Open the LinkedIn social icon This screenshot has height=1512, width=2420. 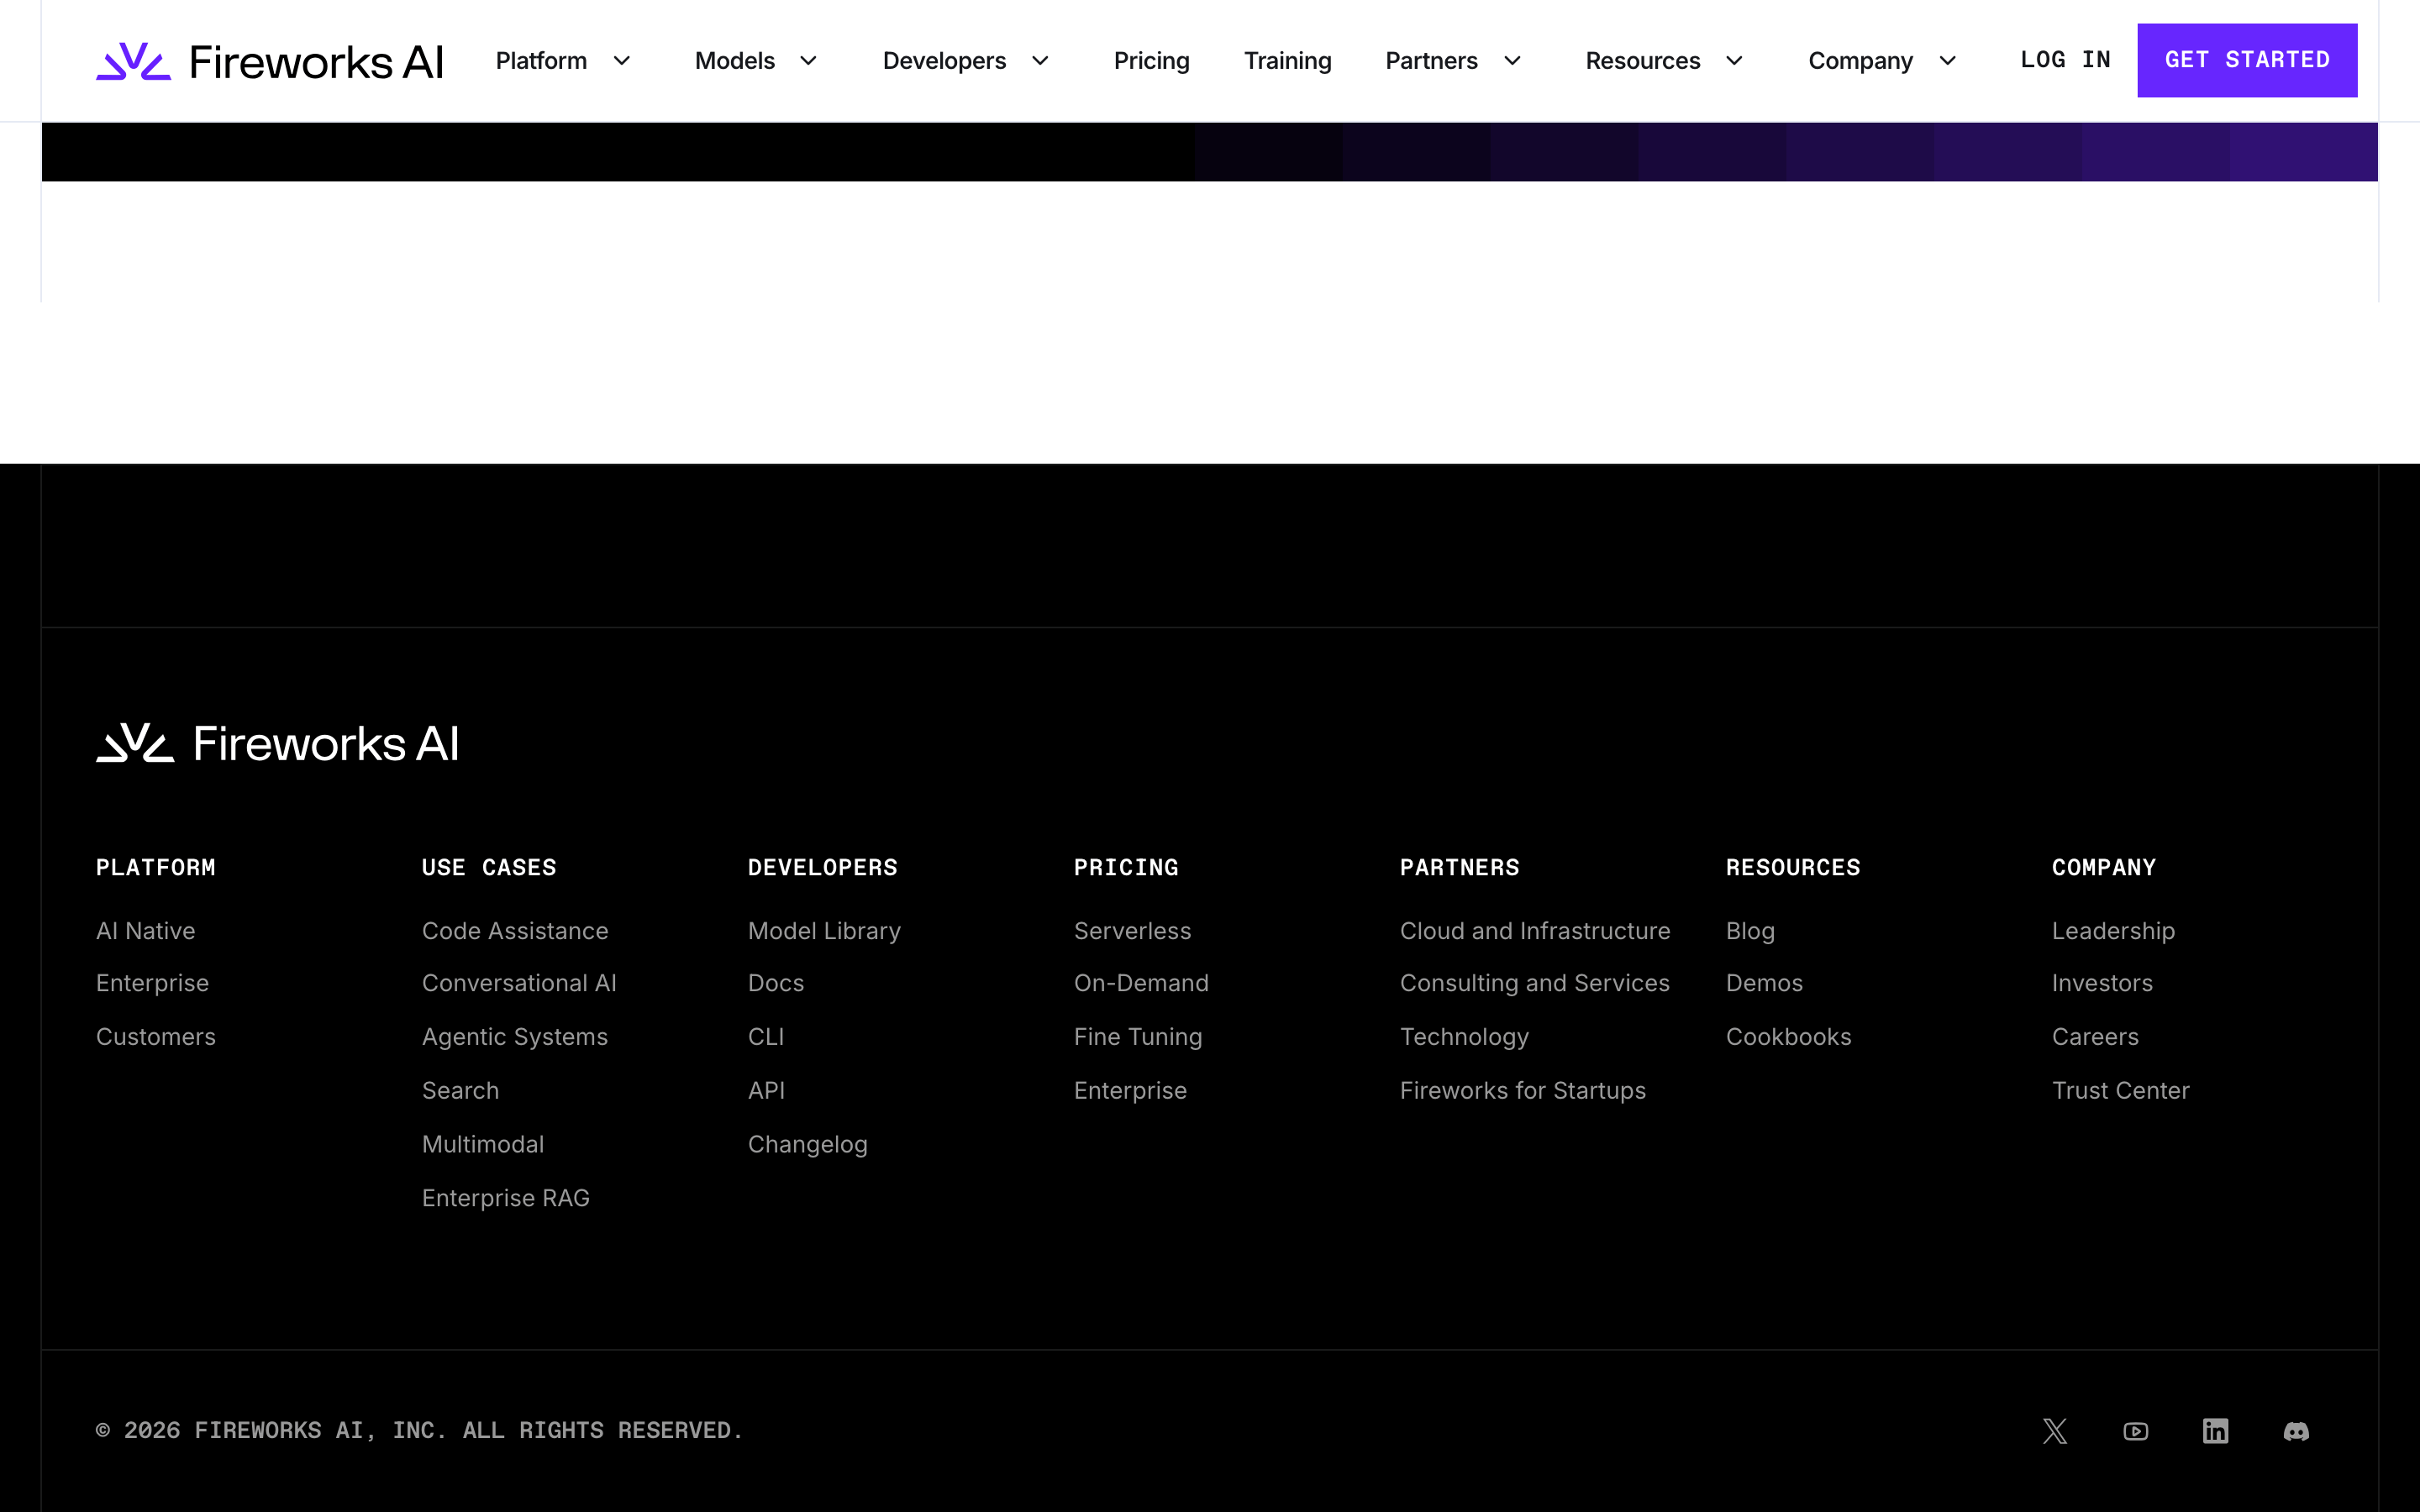coord(2216,1431)
